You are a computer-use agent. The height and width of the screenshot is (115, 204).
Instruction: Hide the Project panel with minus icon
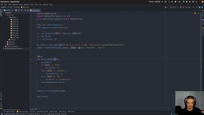pos(28,10)
